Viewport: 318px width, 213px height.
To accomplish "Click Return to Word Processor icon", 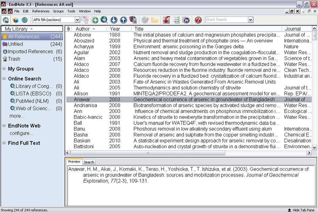I will [x=186, y=20].
